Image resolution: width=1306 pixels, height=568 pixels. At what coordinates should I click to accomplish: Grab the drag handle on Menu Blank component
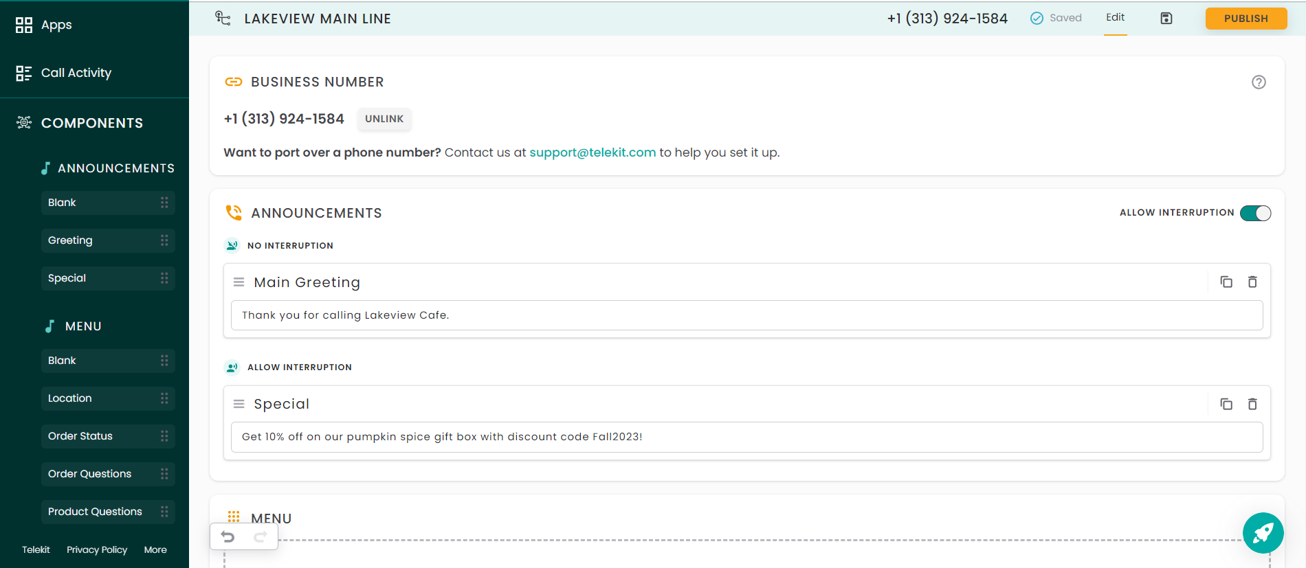coord(164,361)
